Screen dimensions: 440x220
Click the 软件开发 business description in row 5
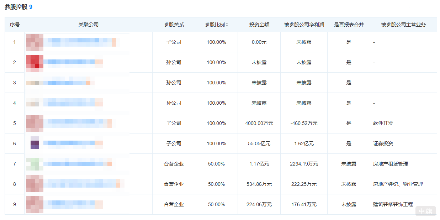click(383, 123)
